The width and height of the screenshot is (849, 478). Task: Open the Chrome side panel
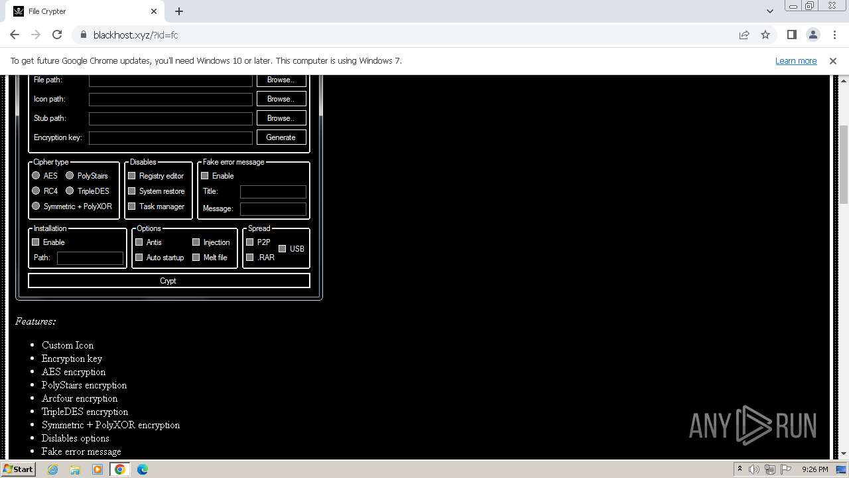tap(792, 35)
